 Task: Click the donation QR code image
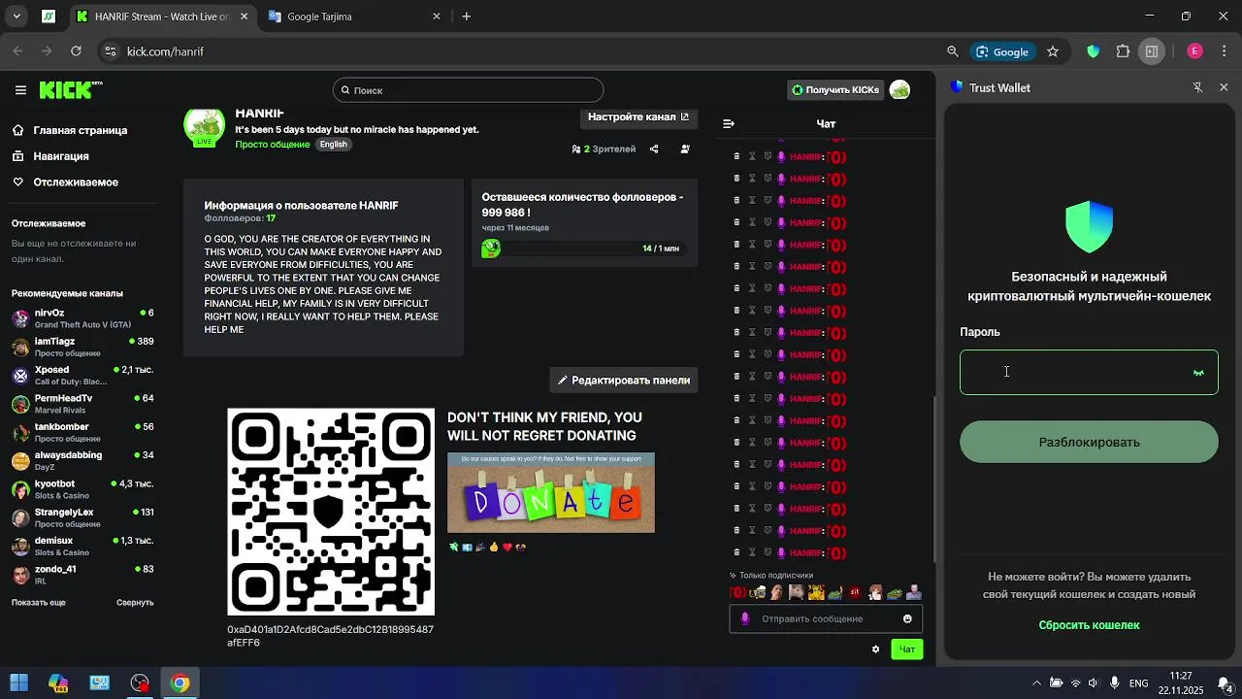point(331,512)
